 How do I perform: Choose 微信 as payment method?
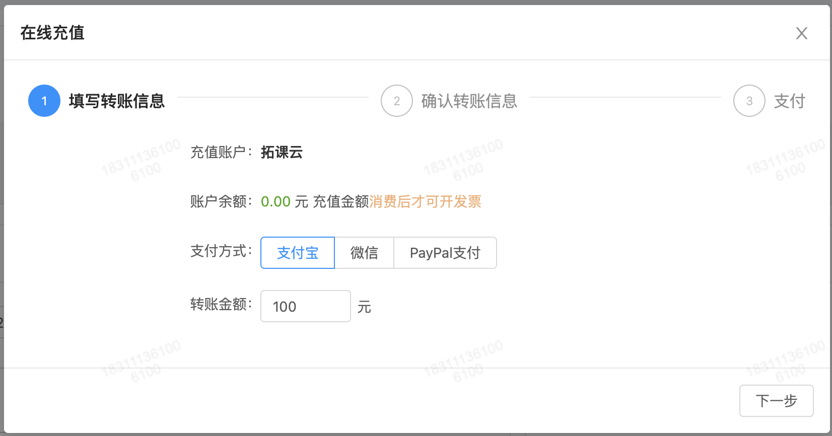(364, 253)
